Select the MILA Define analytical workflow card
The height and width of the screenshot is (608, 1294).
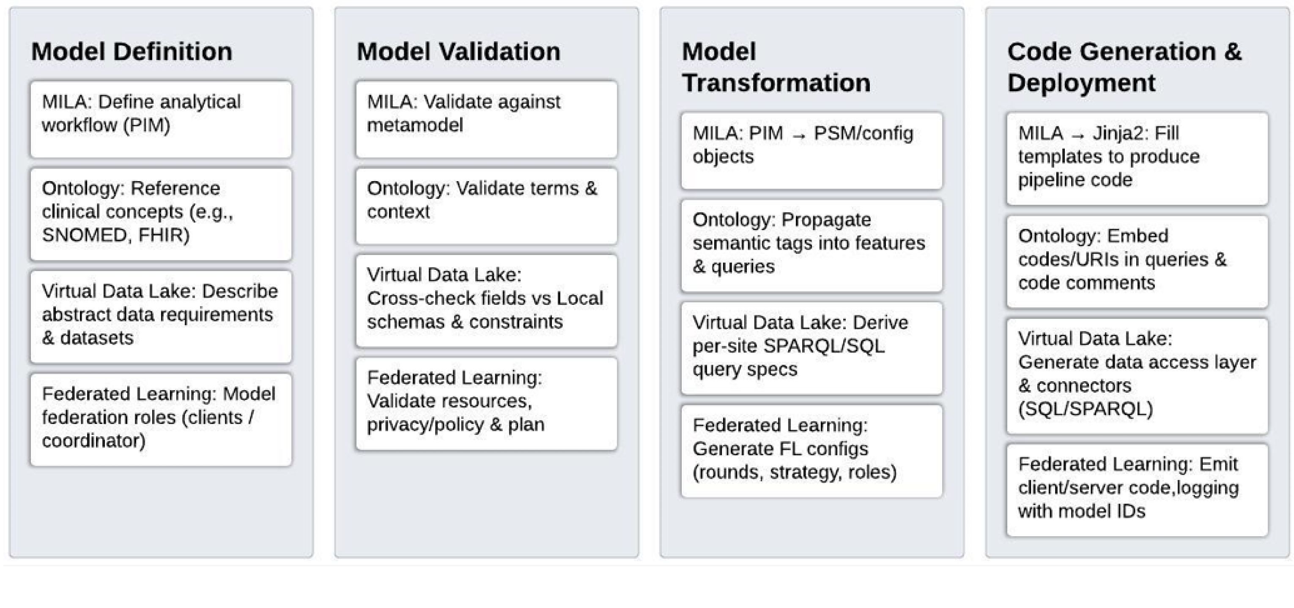click(161, 119)
